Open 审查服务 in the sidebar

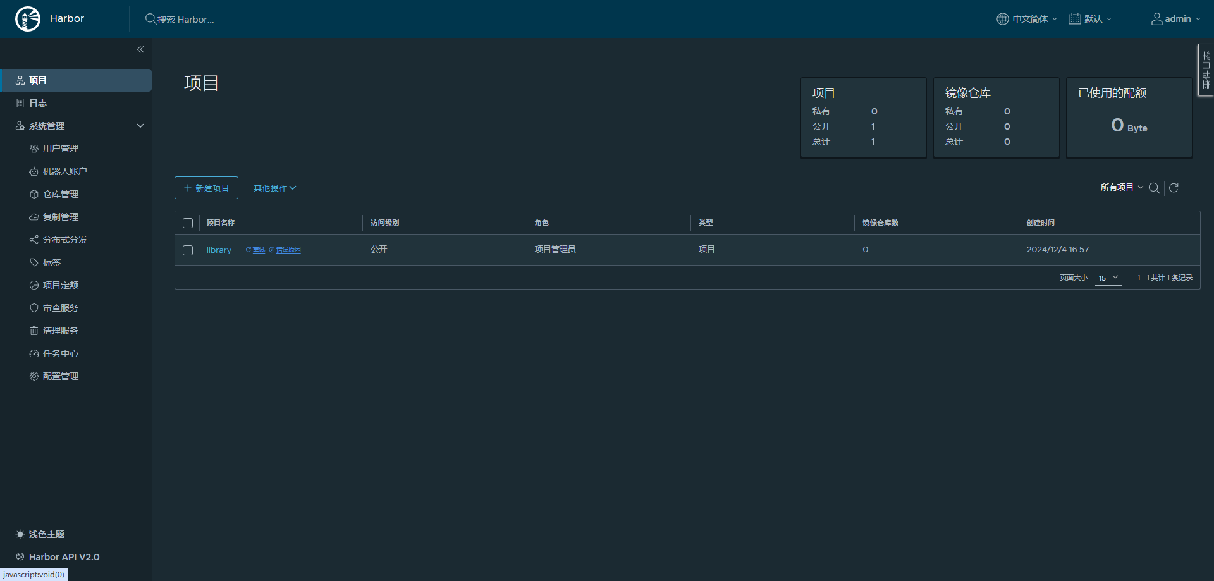point(60,308)
